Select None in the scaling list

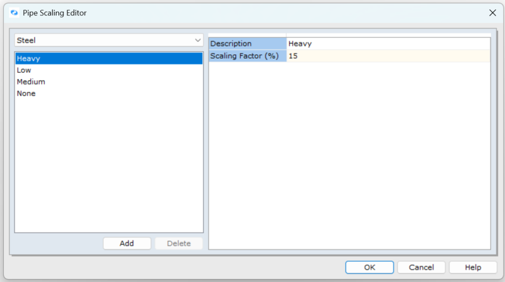tap(109, 93)
